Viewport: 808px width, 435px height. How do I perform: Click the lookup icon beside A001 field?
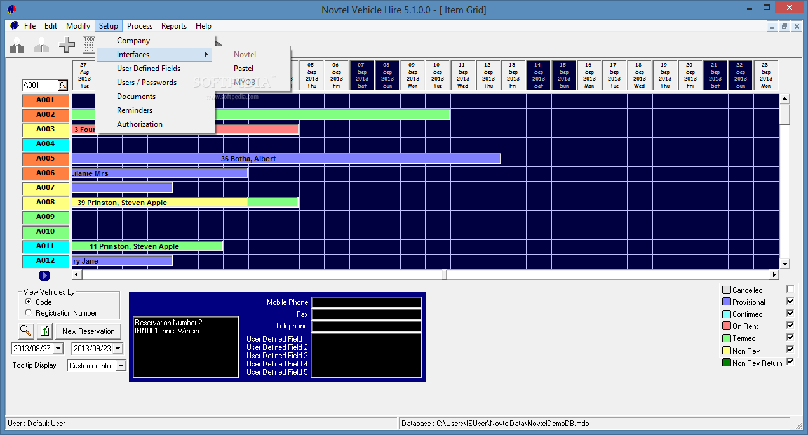[63, 85]
